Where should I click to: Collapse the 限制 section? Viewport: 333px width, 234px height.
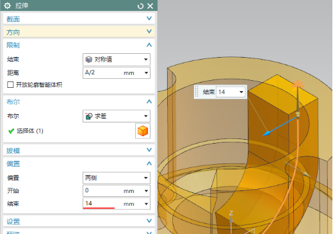149,45
